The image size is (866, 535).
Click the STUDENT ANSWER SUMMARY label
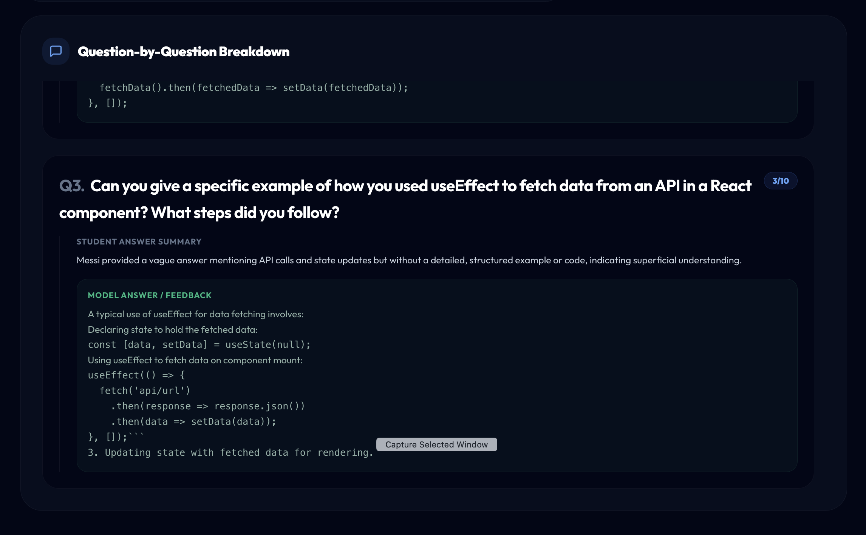[x=139, y=241]
